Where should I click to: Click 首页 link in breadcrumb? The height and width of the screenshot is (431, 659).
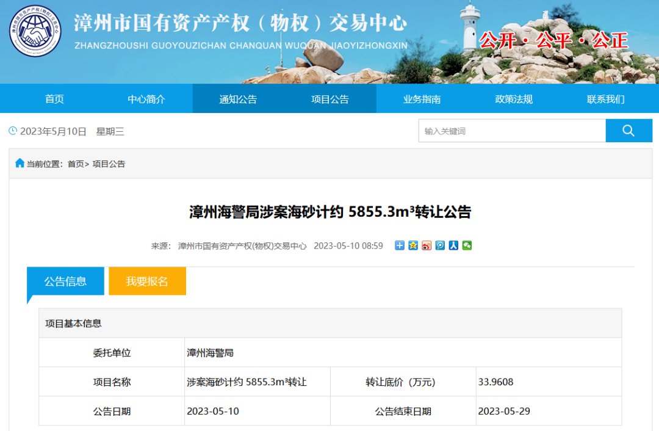click(x=76, y=164)
